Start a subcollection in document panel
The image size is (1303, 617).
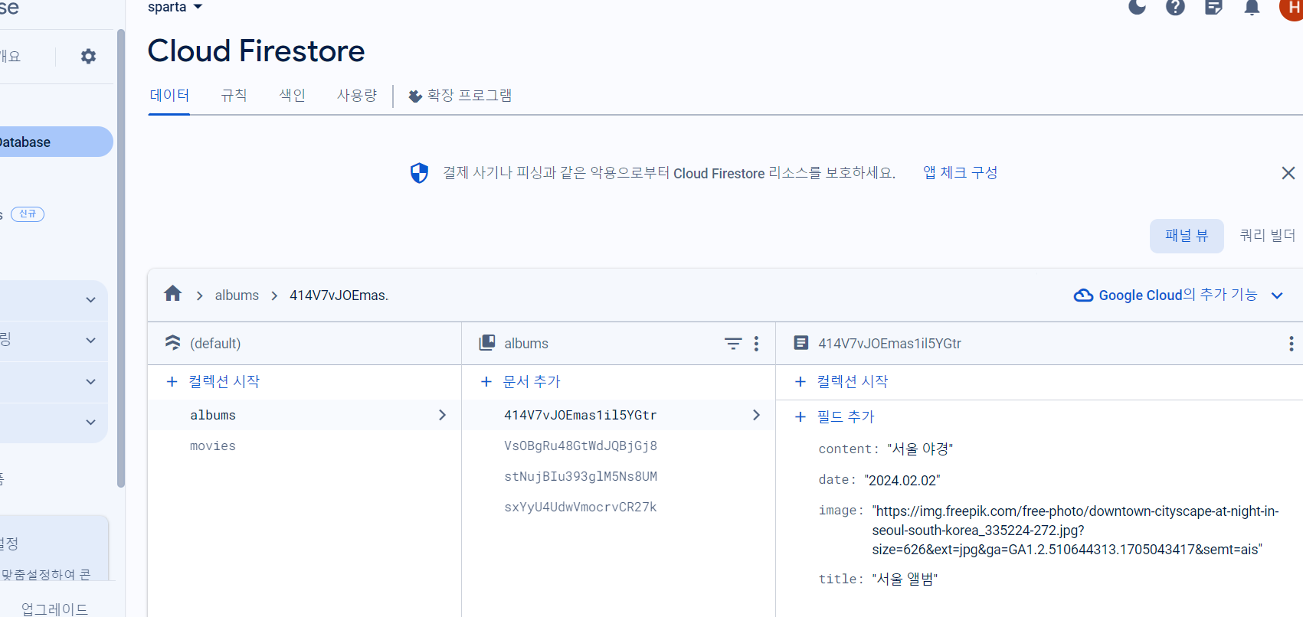(x=842, y=381)
